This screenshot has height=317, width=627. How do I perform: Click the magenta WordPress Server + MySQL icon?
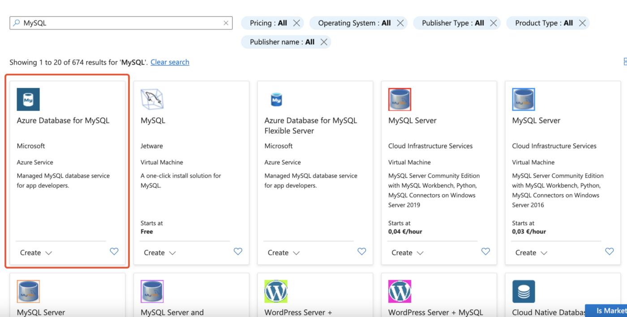coord(399,291)
